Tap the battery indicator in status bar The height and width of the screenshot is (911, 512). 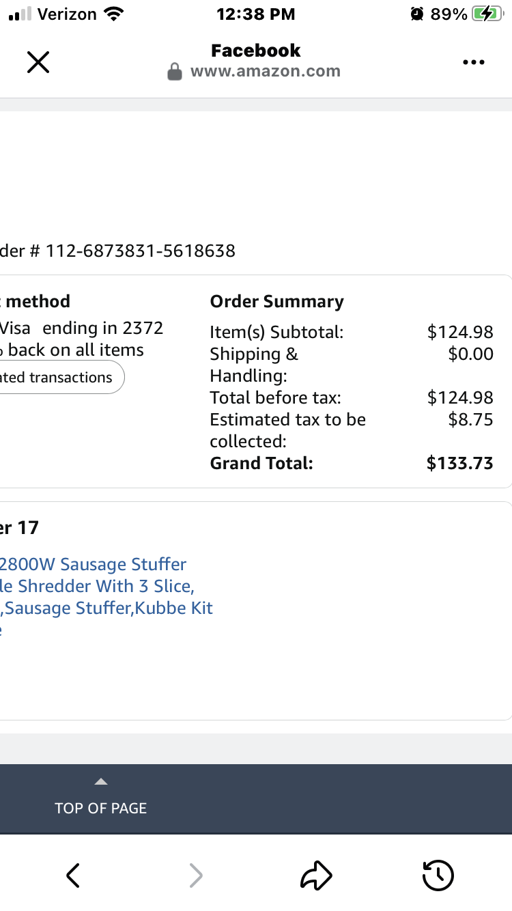(487, 14)
